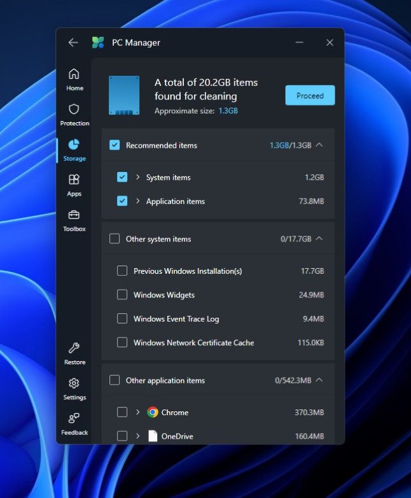Click the 0/542.3MB size summary
411x498 pixels.
(293, 380)
